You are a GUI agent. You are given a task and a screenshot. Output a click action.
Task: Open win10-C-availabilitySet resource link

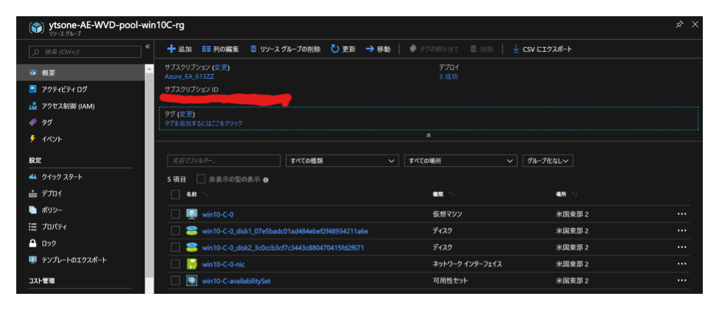[236, 281]
